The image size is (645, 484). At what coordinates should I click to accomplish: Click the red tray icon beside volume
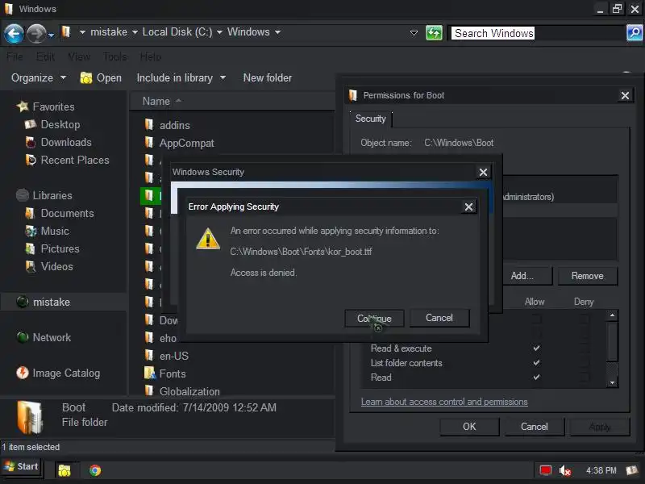click(546, 470)
